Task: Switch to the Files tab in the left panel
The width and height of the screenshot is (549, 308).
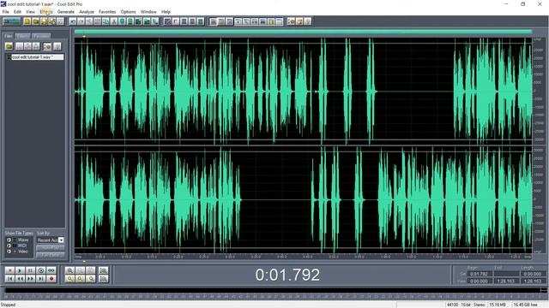Action: [x=9, y=36]
